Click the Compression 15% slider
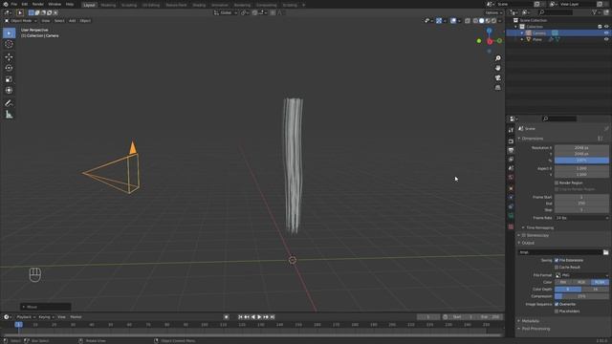The height and width of the screenshot is (344, 612). pos(581,296)
